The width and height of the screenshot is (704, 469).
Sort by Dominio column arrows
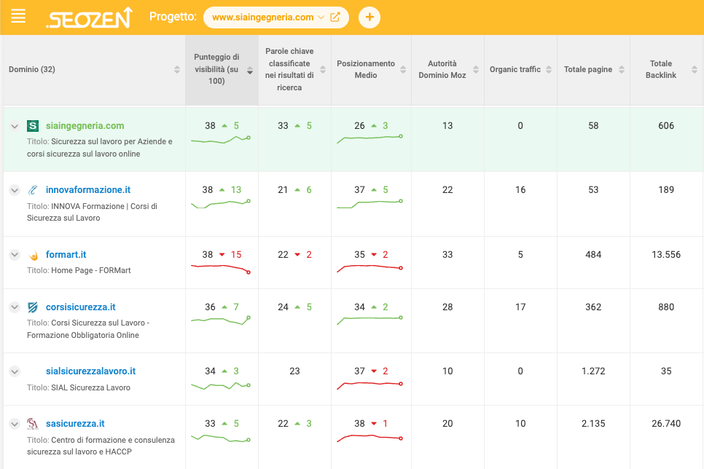pos(177,70)
